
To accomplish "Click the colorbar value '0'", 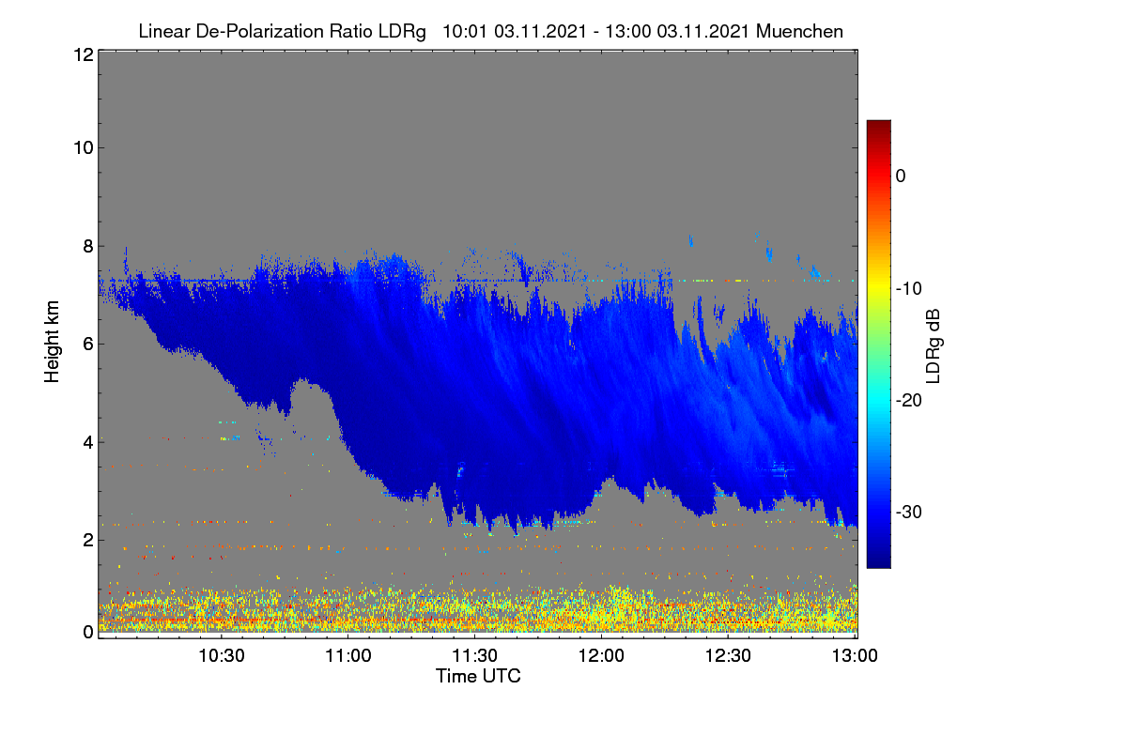I will pos(901,176).
